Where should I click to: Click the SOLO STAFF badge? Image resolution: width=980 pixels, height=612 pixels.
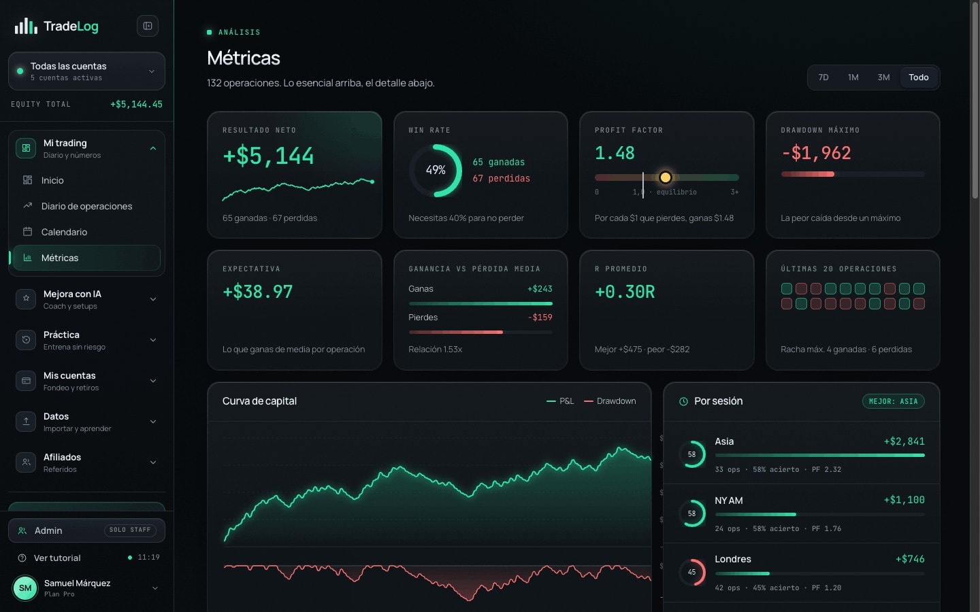(130, 530)
